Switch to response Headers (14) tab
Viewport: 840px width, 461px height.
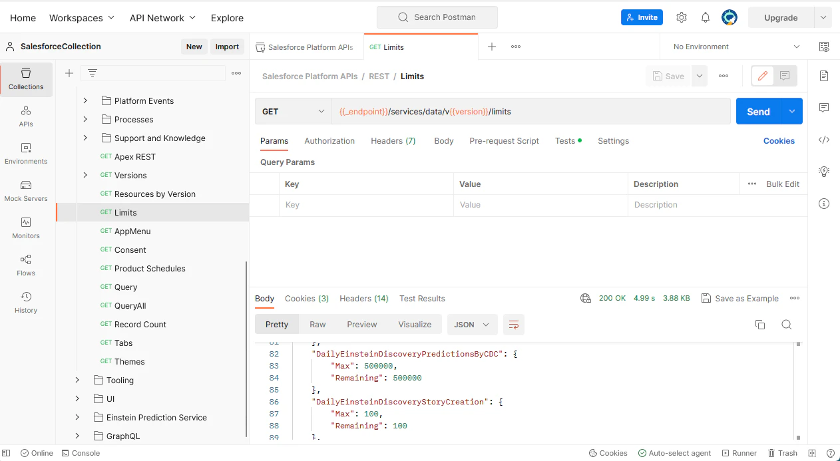point(363,299)
